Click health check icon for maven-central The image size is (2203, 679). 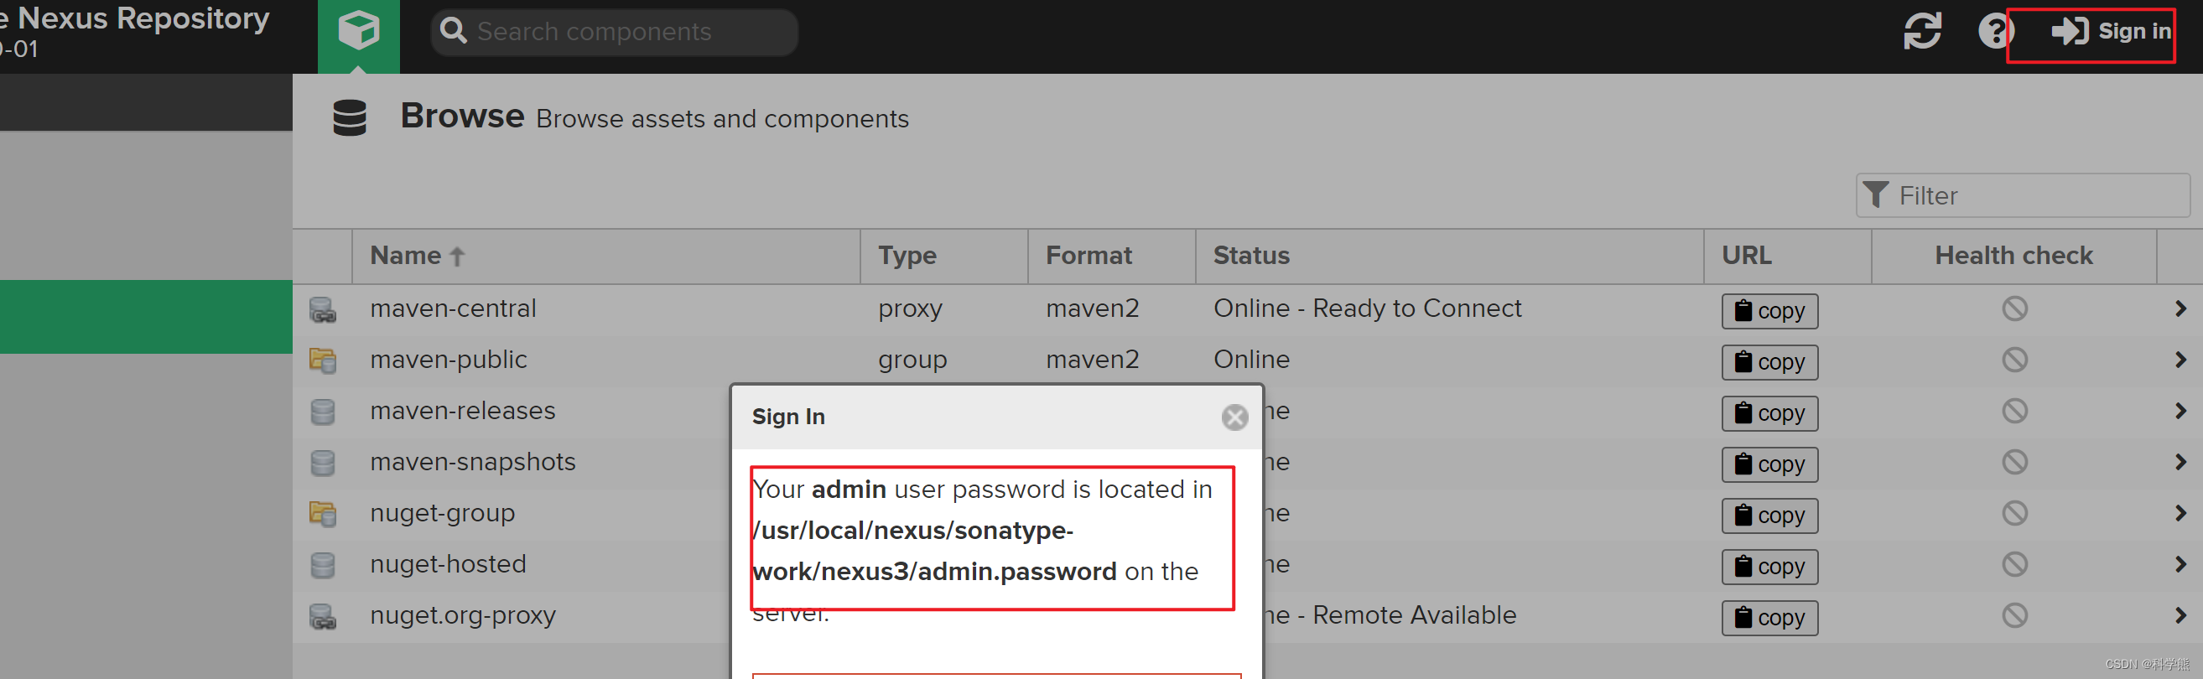pos(2014,308)
